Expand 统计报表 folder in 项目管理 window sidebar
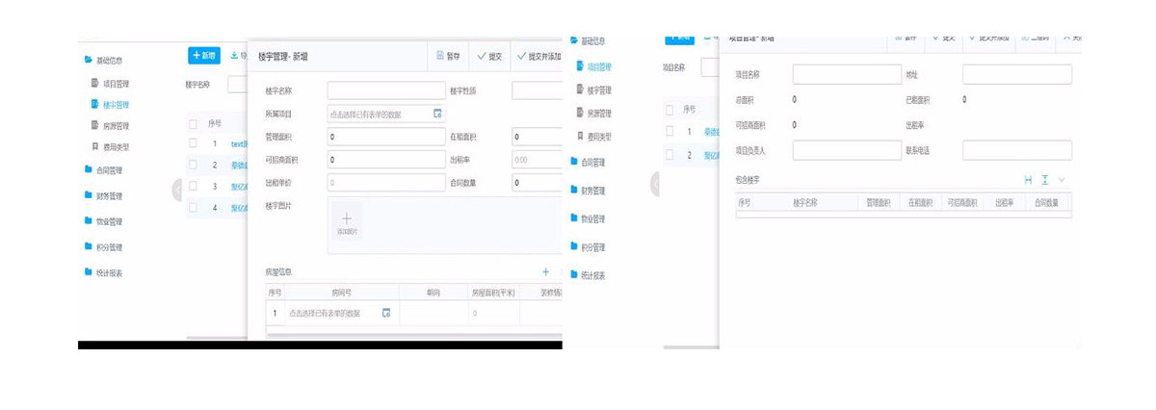The image size is (1156, 410). point(588,275)
